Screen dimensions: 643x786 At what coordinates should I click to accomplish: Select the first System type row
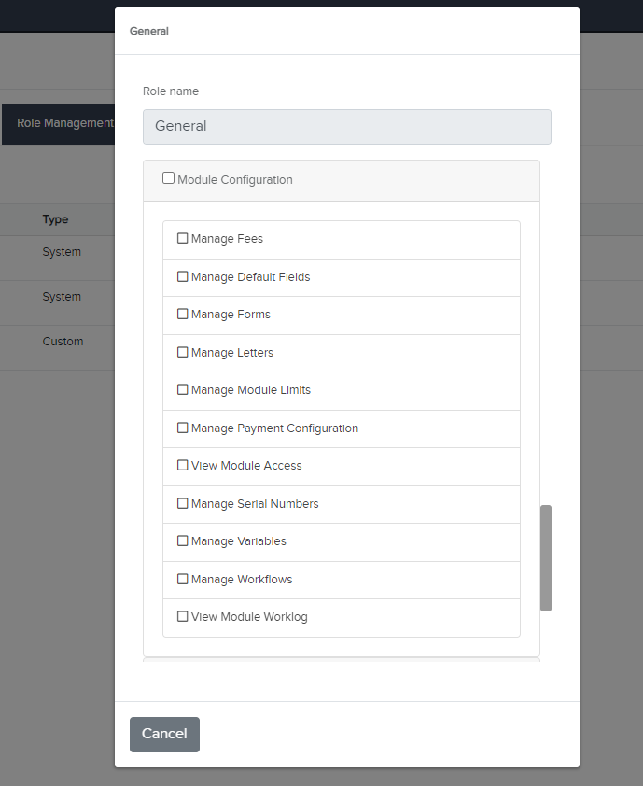(x=62, y=252)
